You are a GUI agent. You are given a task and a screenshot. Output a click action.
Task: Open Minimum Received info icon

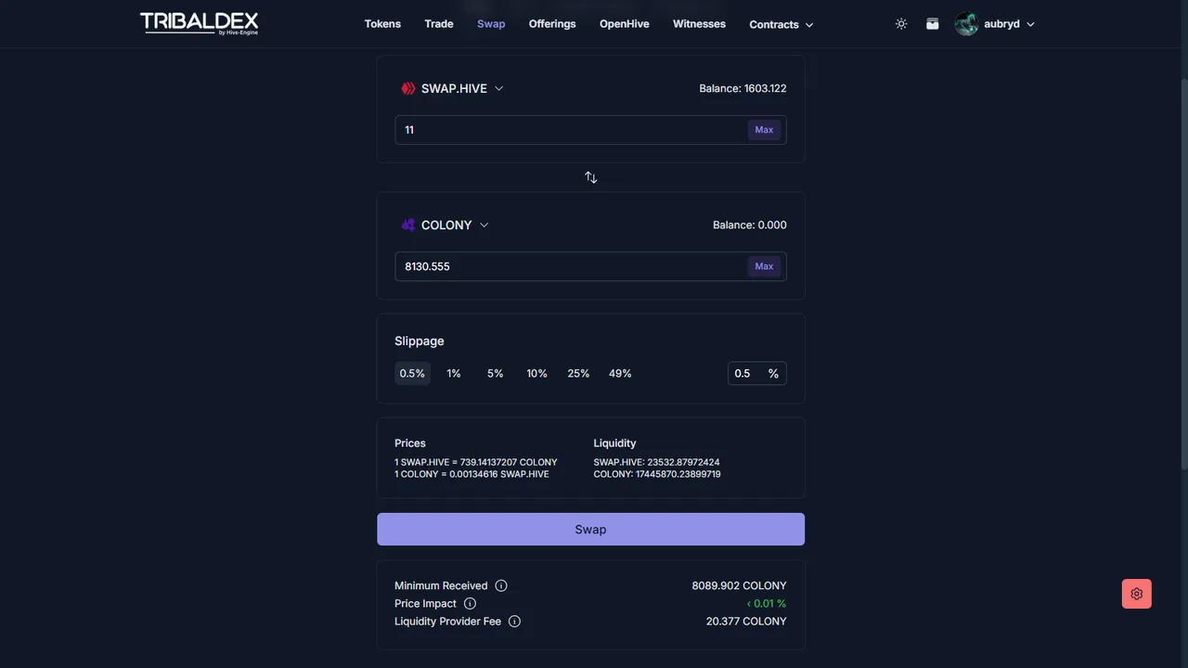pyautogui.click(x=501, y=585)
